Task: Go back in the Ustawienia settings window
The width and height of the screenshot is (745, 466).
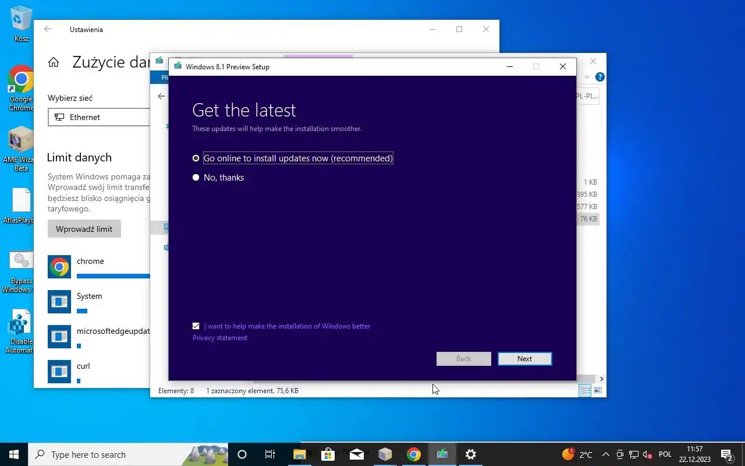Action: [x=48, y=29]
